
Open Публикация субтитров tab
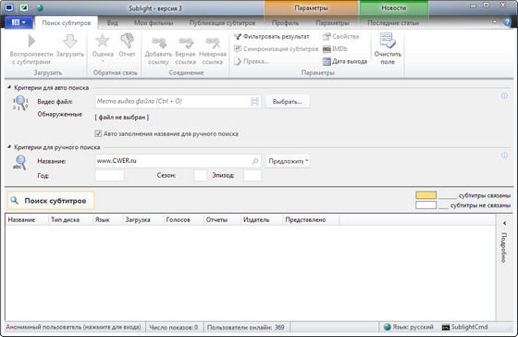point(222,23)
